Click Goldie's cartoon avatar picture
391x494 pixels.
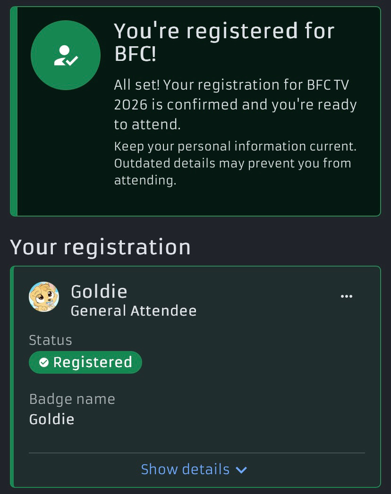click(44, 297)
